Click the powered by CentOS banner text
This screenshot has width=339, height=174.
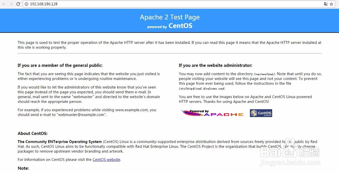tap(170, 26)
